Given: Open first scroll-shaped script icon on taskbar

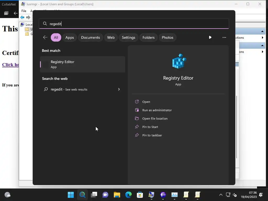Looking at the screenshot, I should (x=186, y=195).
